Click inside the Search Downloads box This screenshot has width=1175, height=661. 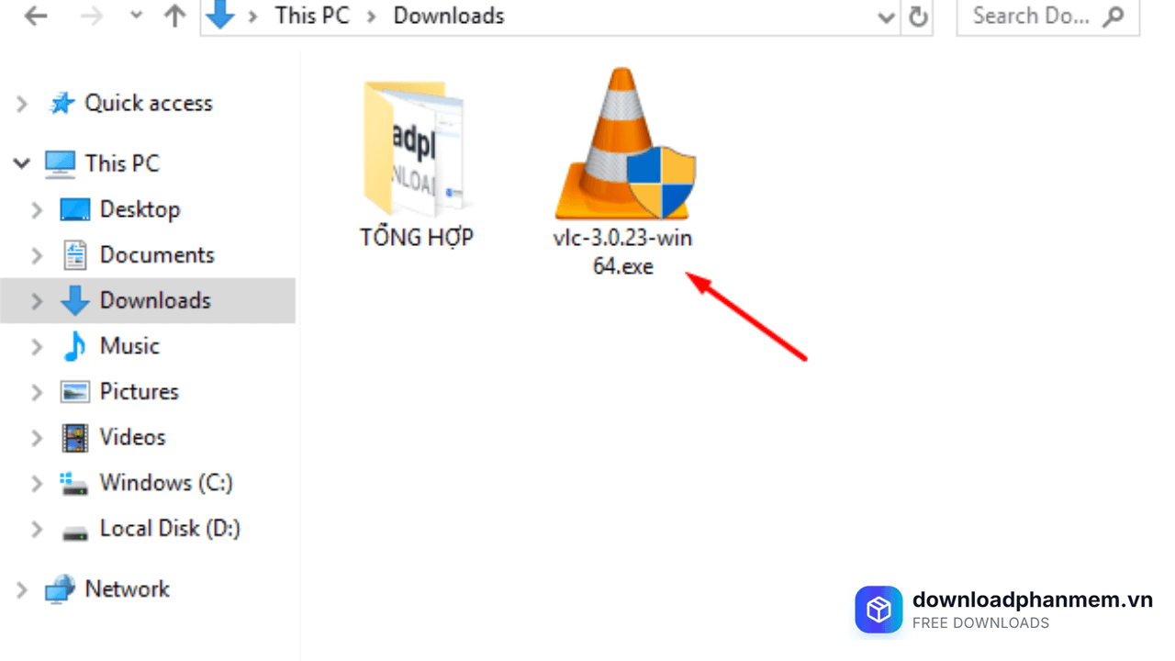[x=1028, y=16]
